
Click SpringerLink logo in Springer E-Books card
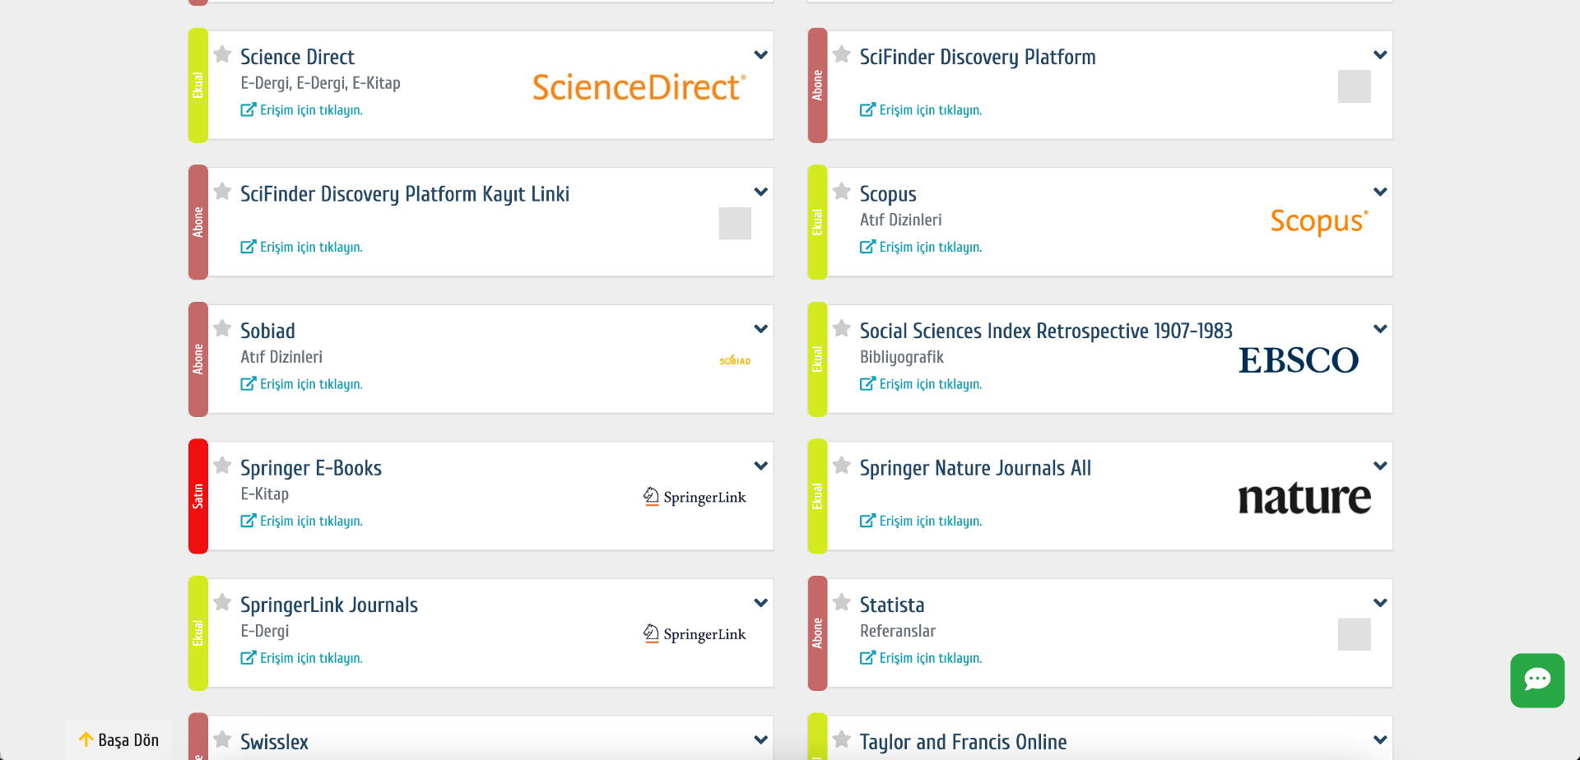(x=695, y=497)
